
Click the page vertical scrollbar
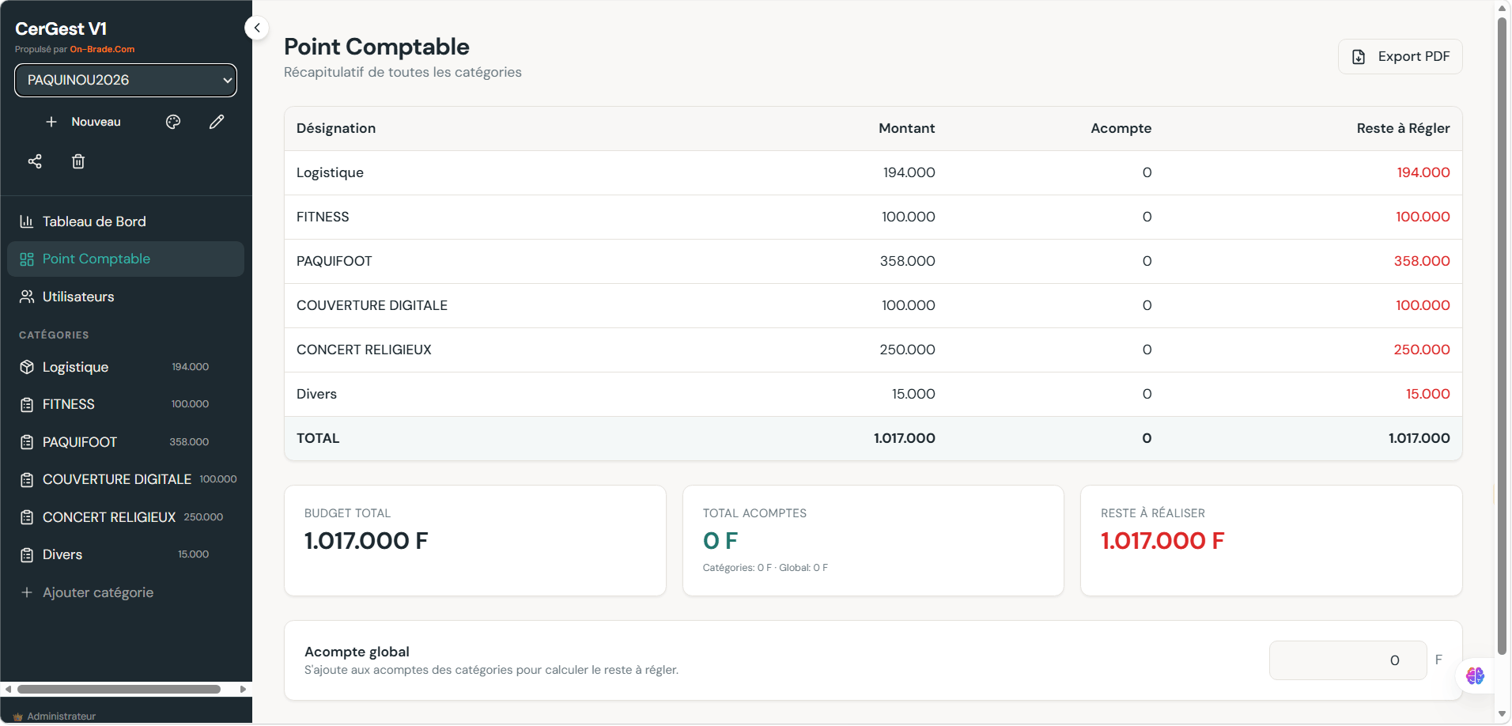coord(1503,336)
